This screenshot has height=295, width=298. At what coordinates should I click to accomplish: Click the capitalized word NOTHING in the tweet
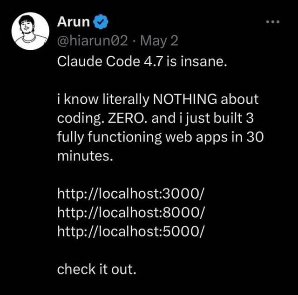pyautogui.click(x=185, y=99)
